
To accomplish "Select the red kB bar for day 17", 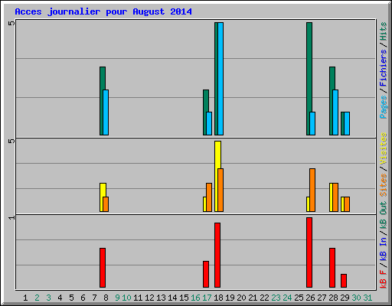I will [206, 274].
